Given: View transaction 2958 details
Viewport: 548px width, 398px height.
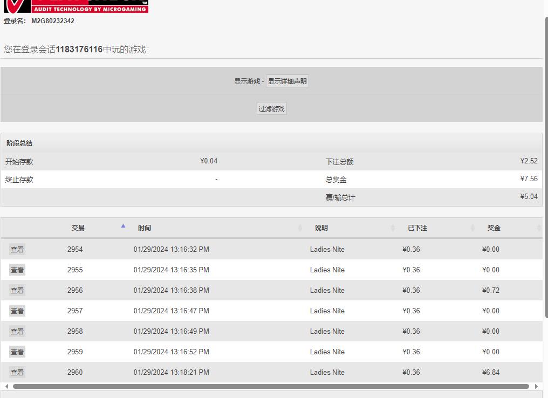Looking at the screenshot, I should click(x=17, y=331).
